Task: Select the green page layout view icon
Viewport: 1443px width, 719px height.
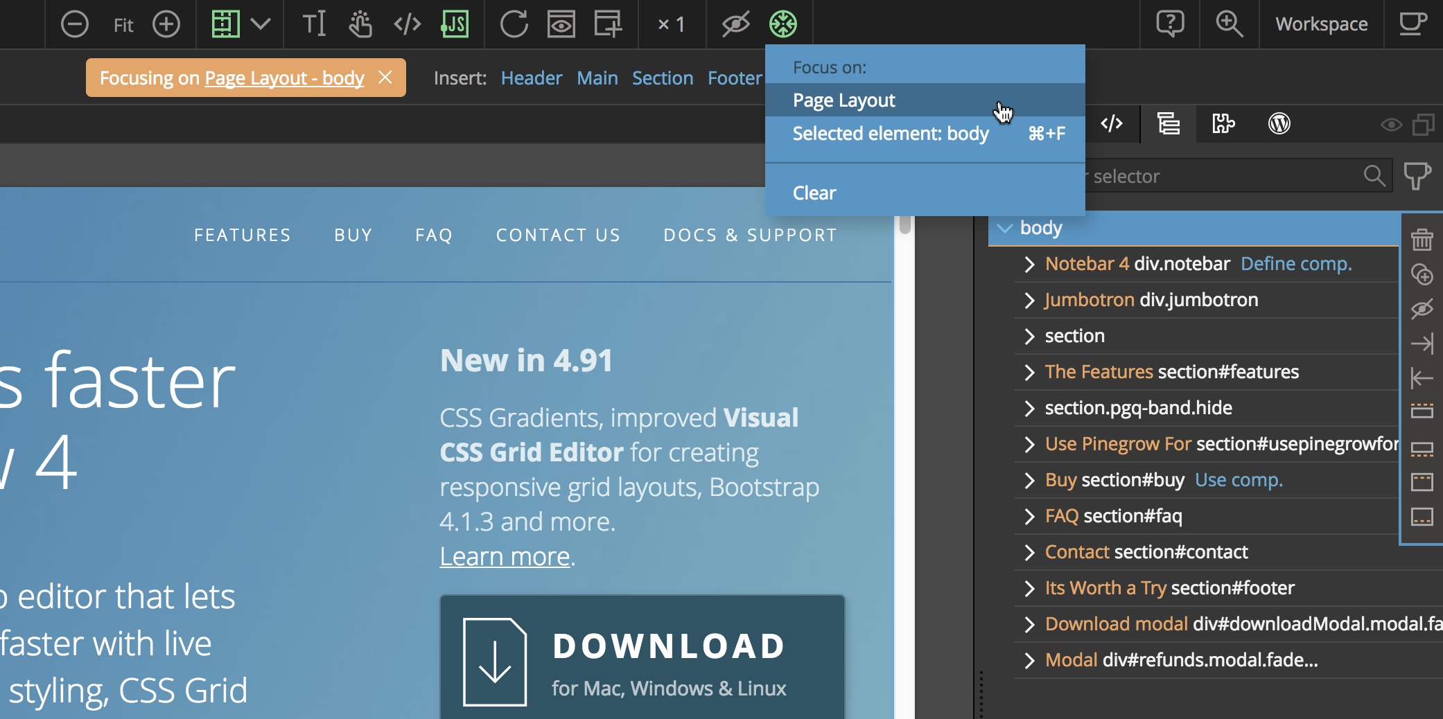Action: [225, 24]
